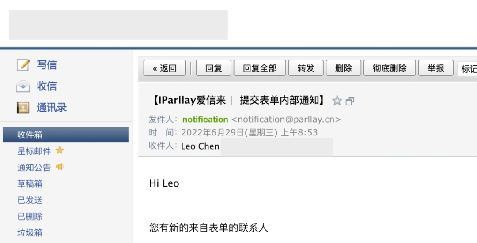The image size is (477, 243).
Task: Forward the email with 转发
Action: 306,68
